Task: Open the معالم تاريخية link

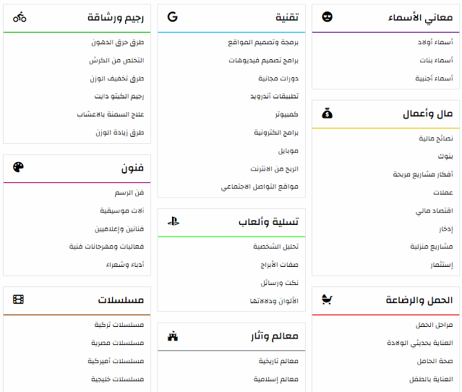Action: coord(278,361)
